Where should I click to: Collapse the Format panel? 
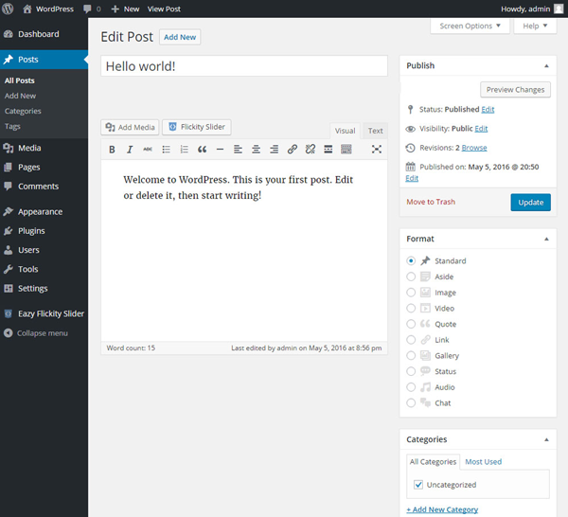pyautogui.click(x=546, y=240)
